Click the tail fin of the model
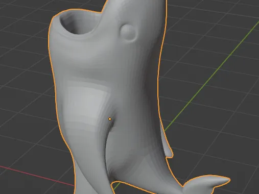Viewport: 259px width, 194px height. pyautogui.click(x=206, y=185)
